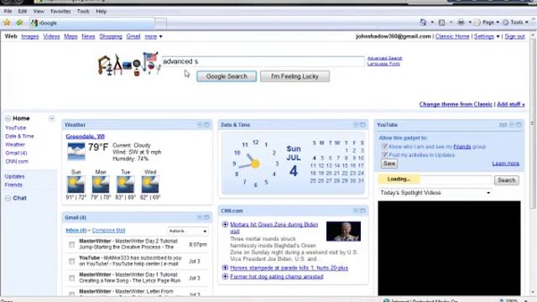537x302 pixels.
Task: Click the Add stuff link
Action: 511,104
